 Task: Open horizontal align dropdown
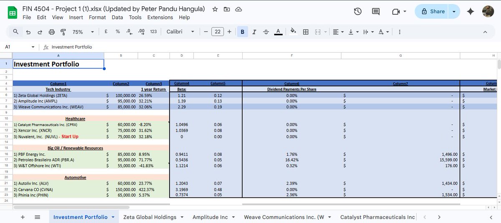[x=338, y=32]
